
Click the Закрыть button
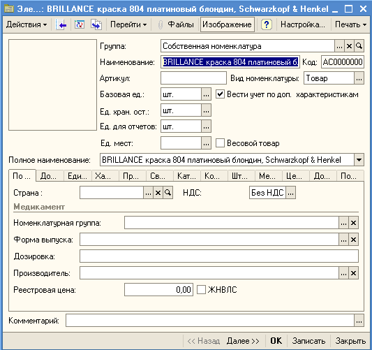[350, 341]
